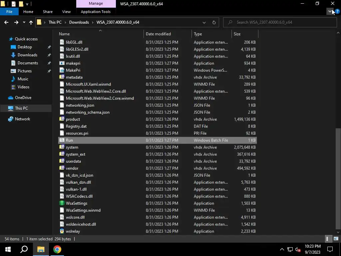Click the WsaSettings application icon
Image resolution: width=341 pixels, height=256 pixels.
pyautogui.click(x=62, y=203)
